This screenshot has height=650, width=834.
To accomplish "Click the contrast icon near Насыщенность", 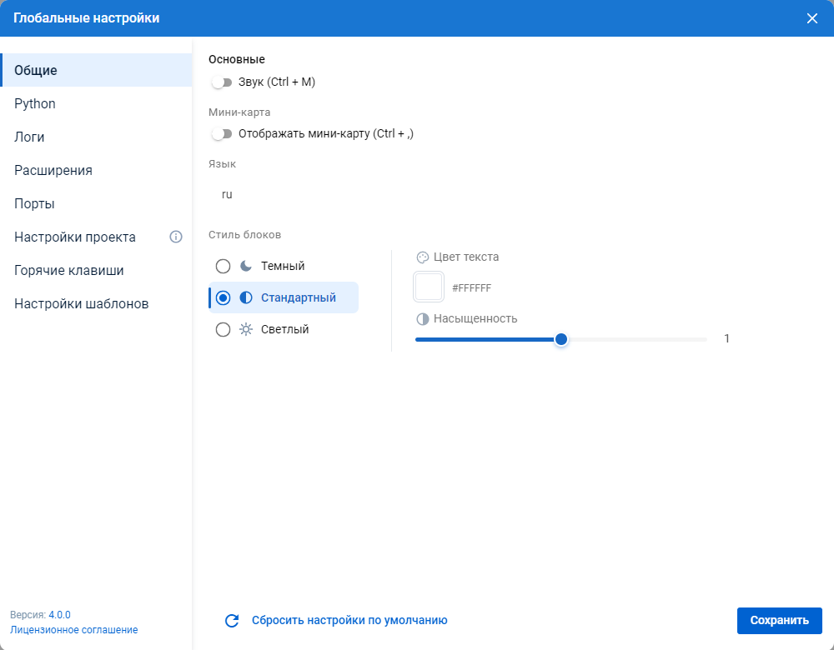I will tap(422, 319).
